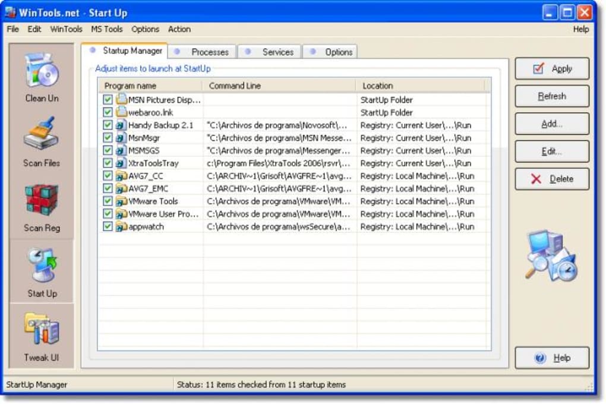Open the File menu
This screenshot has width=606, height=404.
coord(12,29)
